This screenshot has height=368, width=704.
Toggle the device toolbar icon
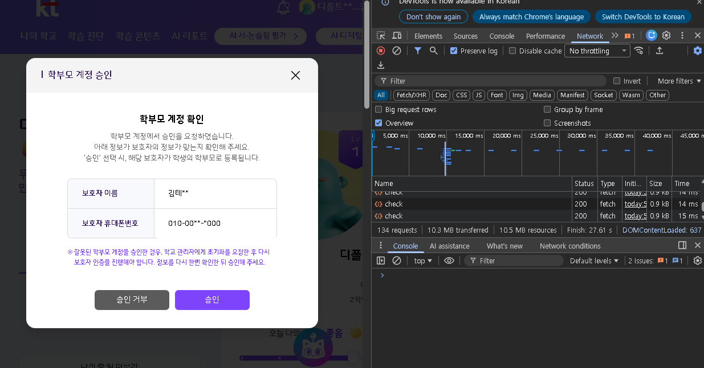coord(397,36)
